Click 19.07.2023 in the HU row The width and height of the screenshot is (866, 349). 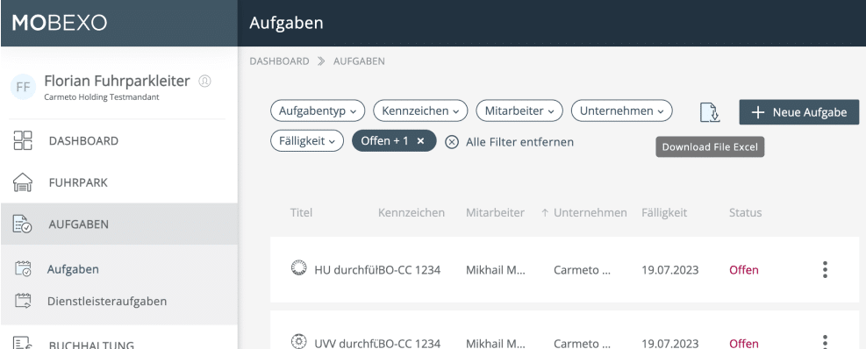670,270
